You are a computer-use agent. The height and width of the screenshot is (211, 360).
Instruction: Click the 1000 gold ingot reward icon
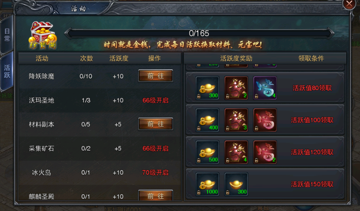point(207,184)
